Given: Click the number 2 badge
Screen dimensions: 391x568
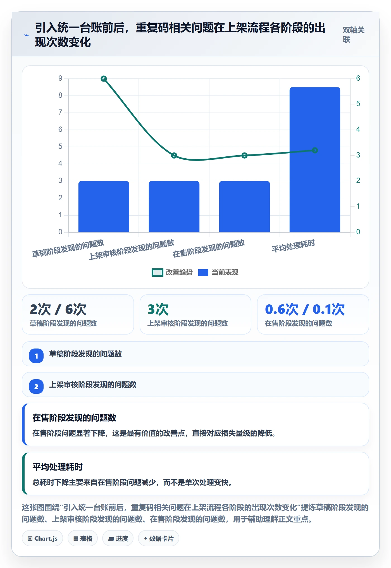Looking at the screenshot, I should tap(36, 386).
